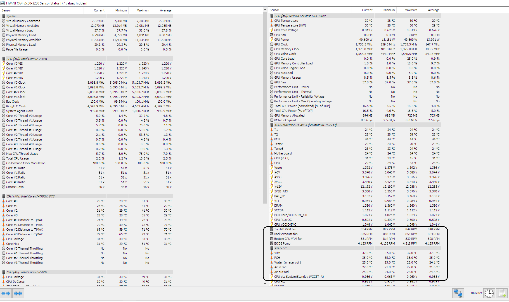The width and height of the screenshot is (509, 302).
Task: Click the circle icon beside GPU Clock
Action: tap(272, 44)
